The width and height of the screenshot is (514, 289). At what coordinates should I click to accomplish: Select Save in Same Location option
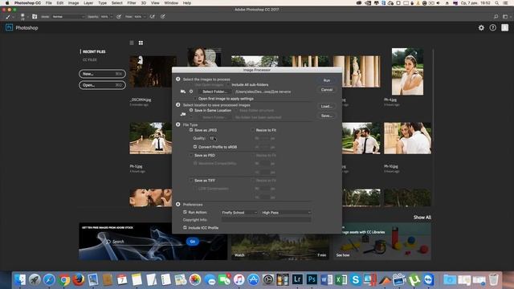click(x=191, y=111)
